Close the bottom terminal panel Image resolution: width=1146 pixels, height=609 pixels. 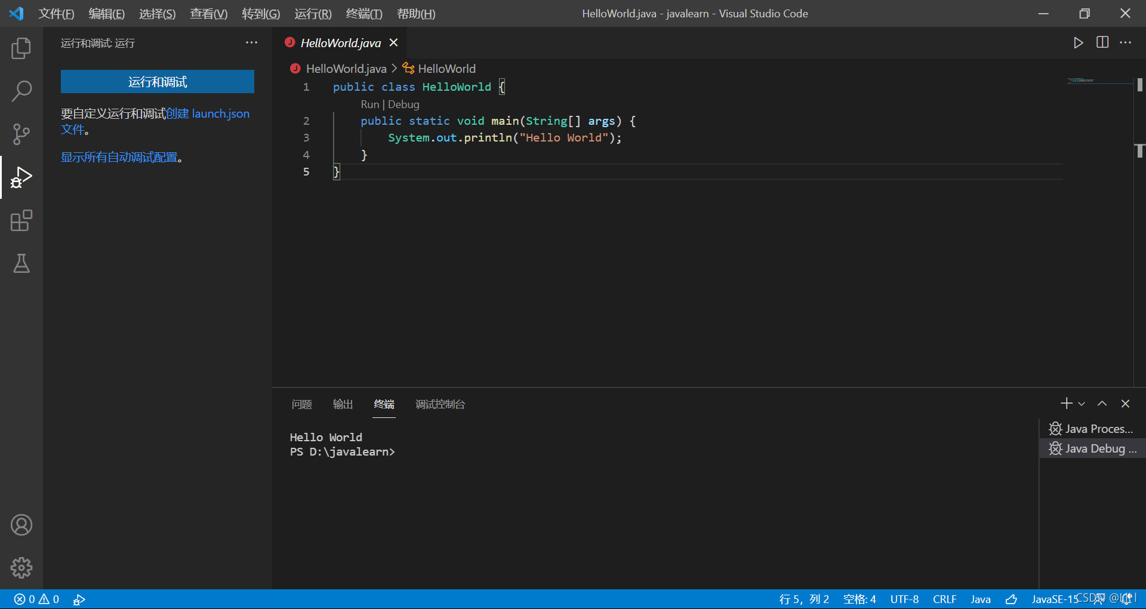1126,404
